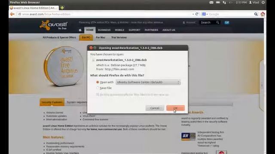Click the AV-Comparatives badge image
Viewport: 275px width, 154px height.
point(188,136)
